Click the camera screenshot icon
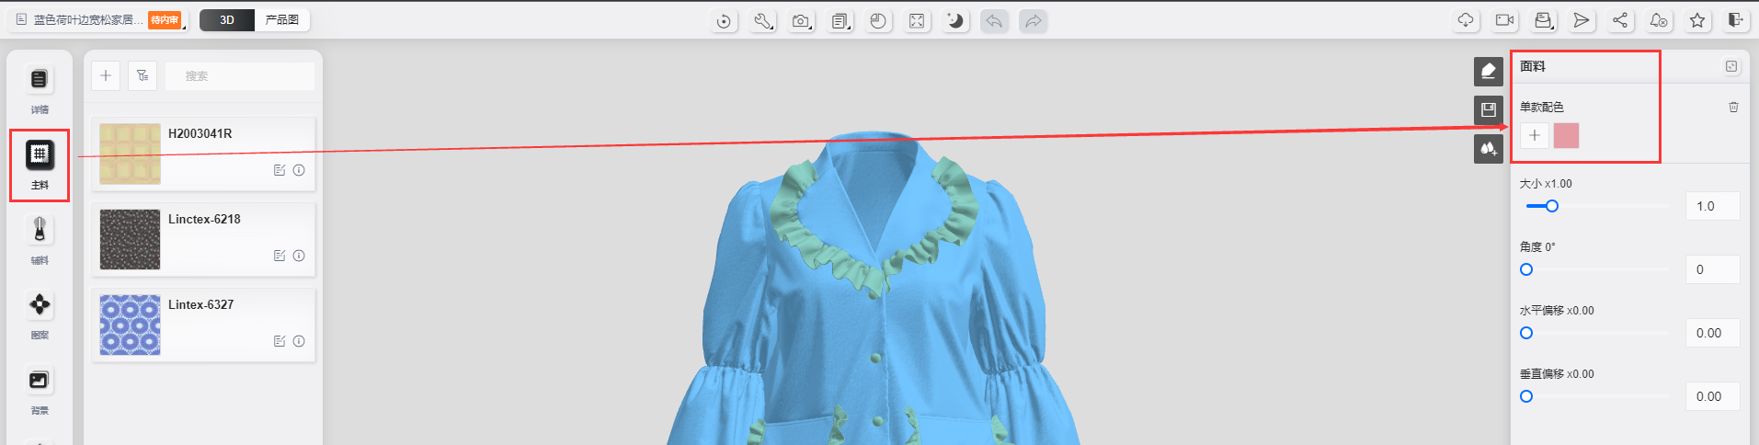The width and height of the screenshot is (1759, 445). tap(801, 21)
